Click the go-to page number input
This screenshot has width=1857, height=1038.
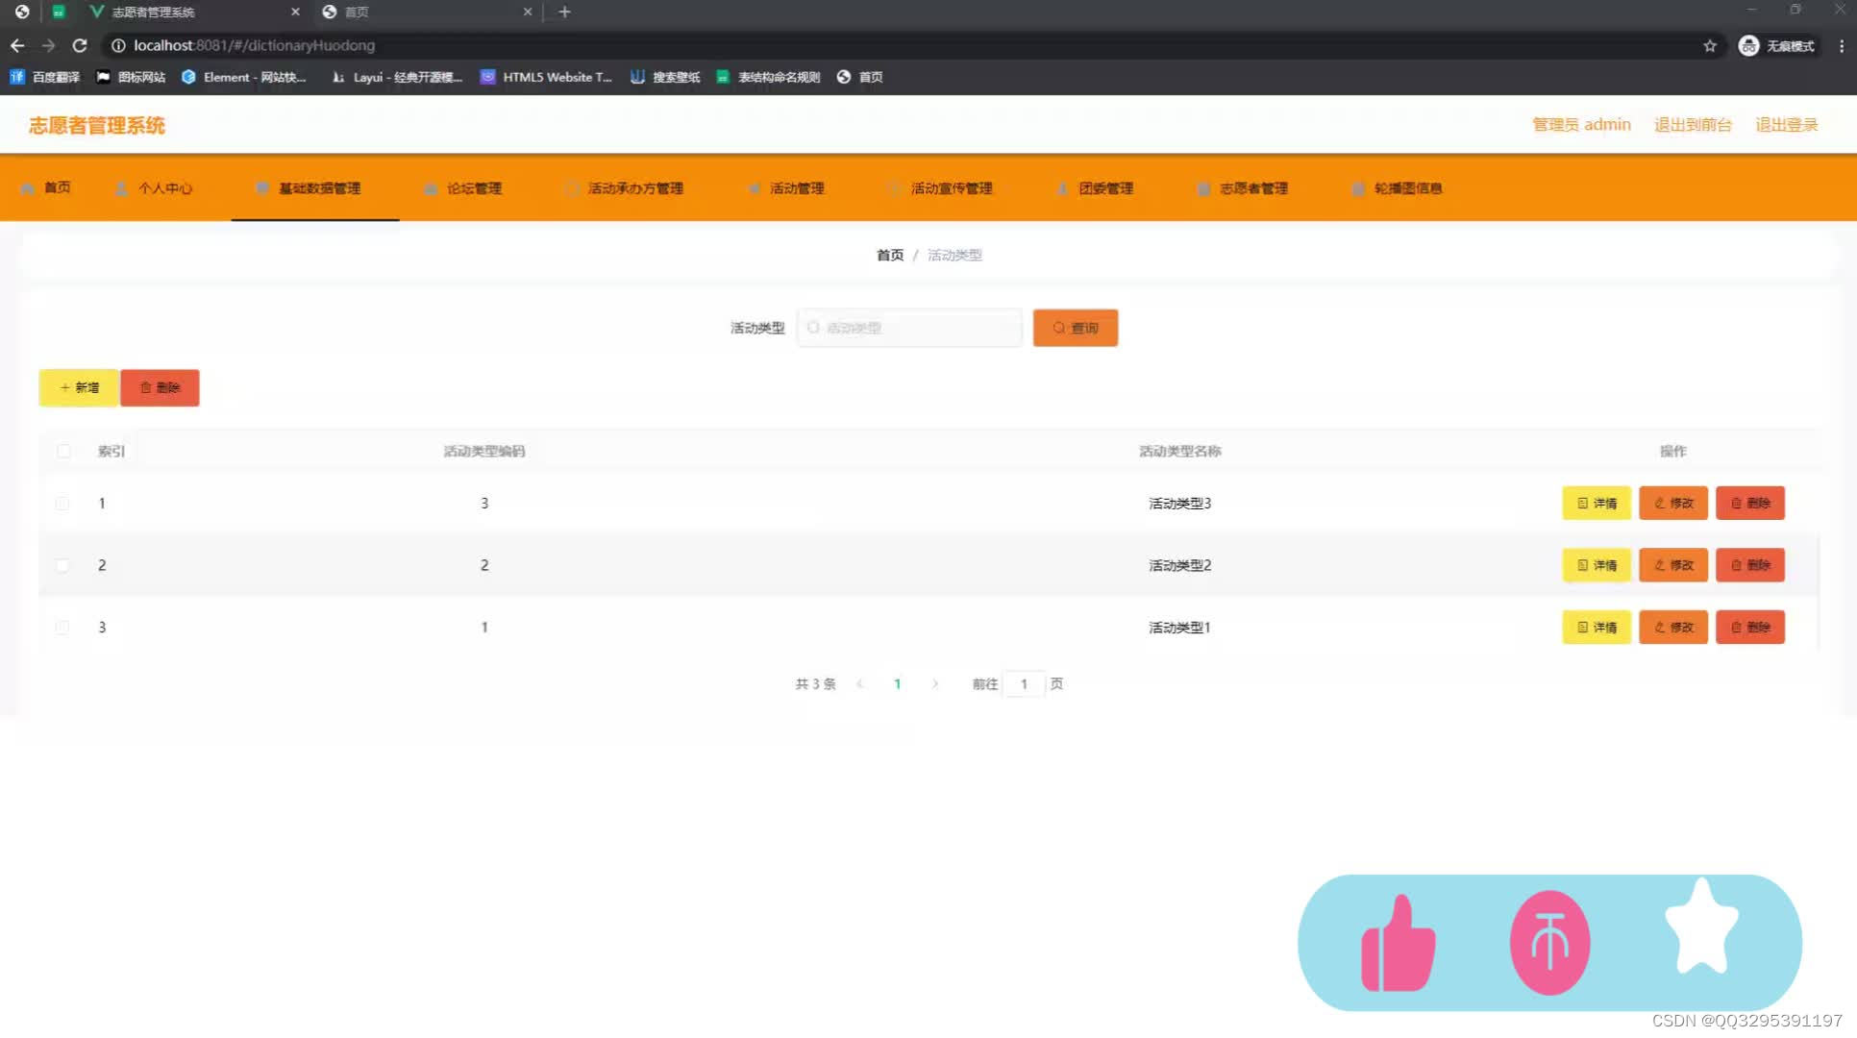1025,683
